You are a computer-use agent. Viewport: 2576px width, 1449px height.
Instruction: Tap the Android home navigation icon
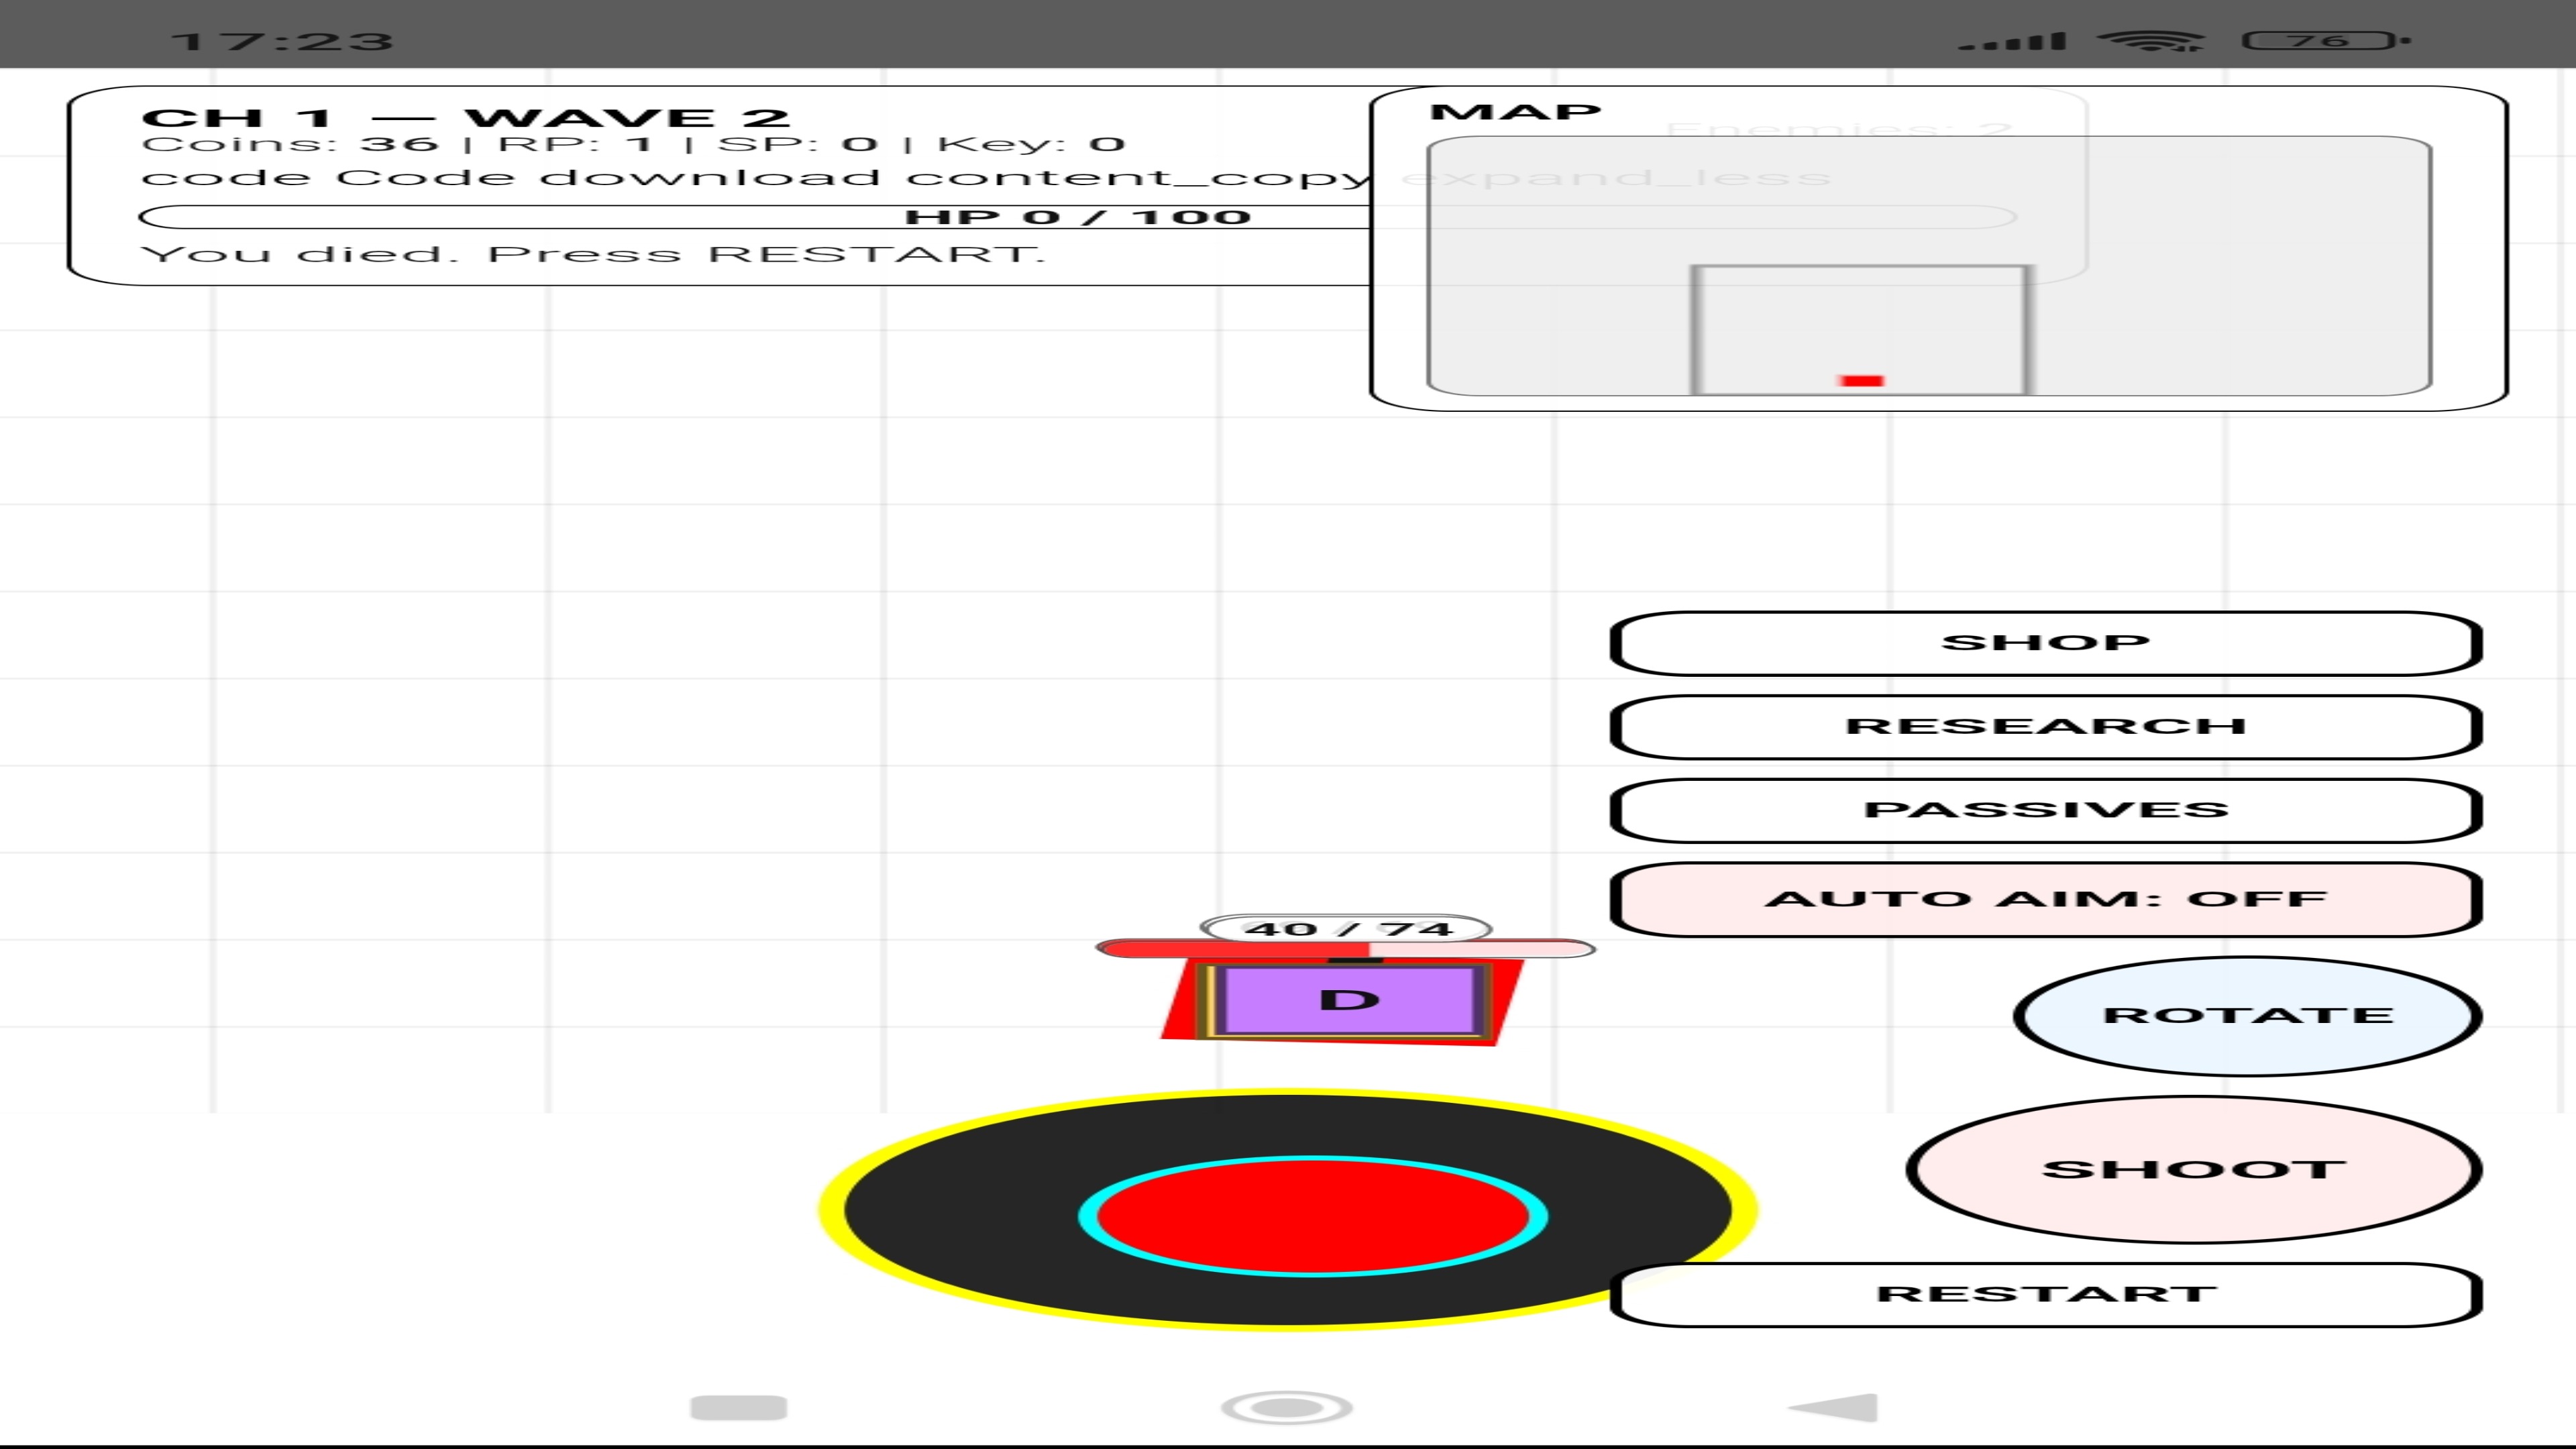point(1287,1407)
